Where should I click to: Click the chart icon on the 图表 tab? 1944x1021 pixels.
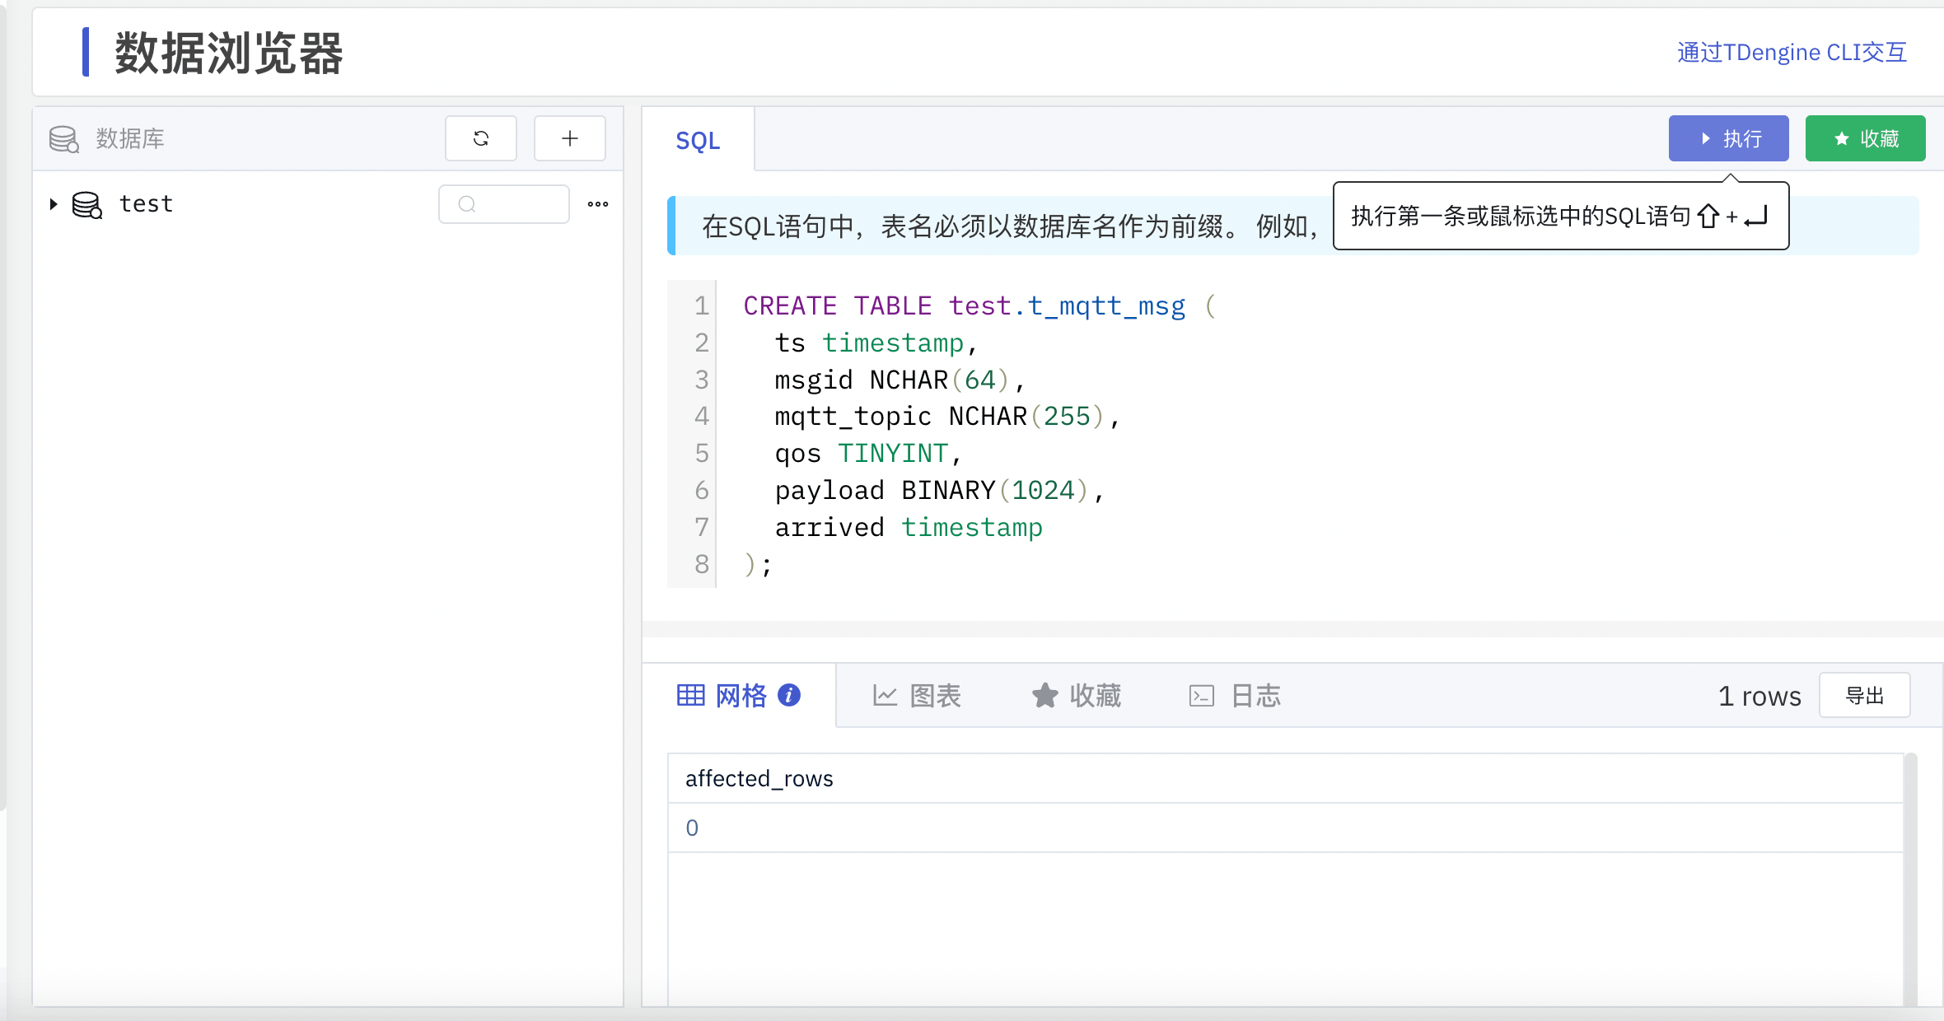[x=884, y=696]
